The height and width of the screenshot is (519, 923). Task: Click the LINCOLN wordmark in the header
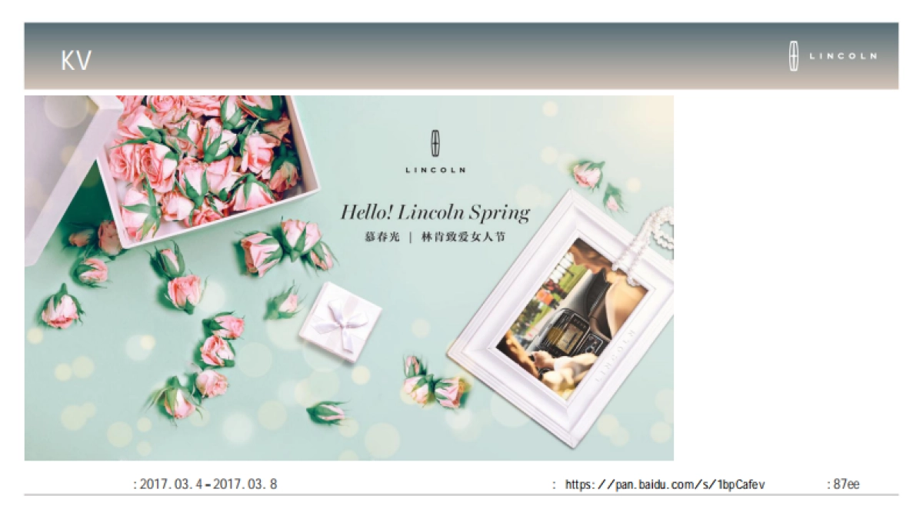coord(843,56)
